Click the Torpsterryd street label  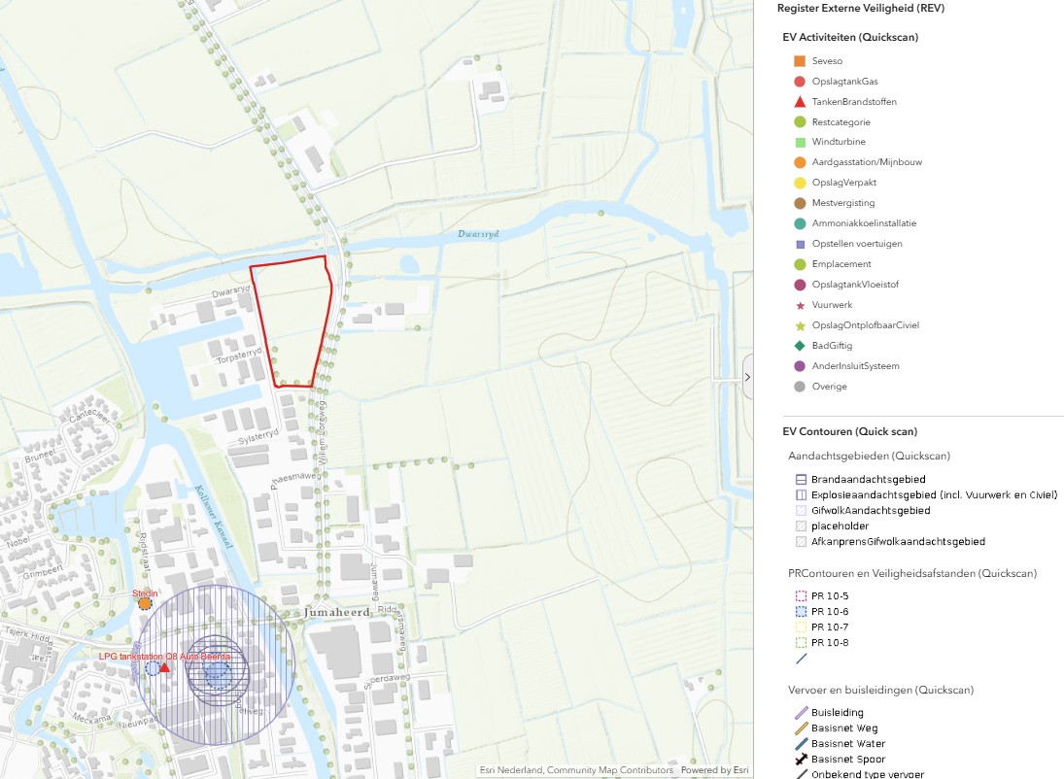[239, 356]
